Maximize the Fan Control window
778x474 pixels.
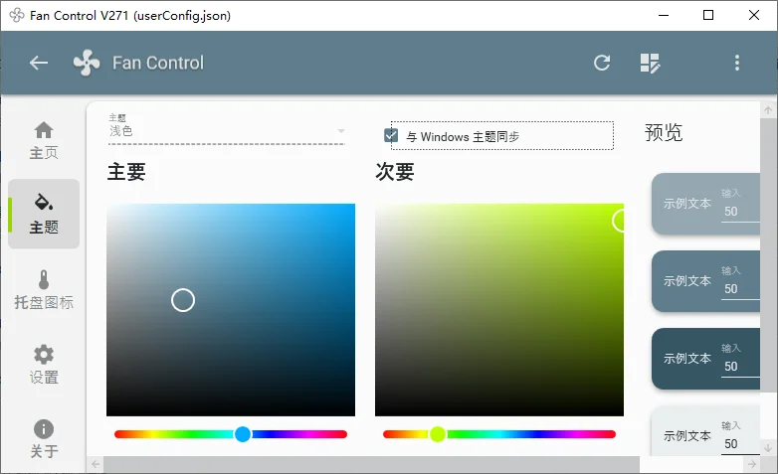[x=708, y=15]
